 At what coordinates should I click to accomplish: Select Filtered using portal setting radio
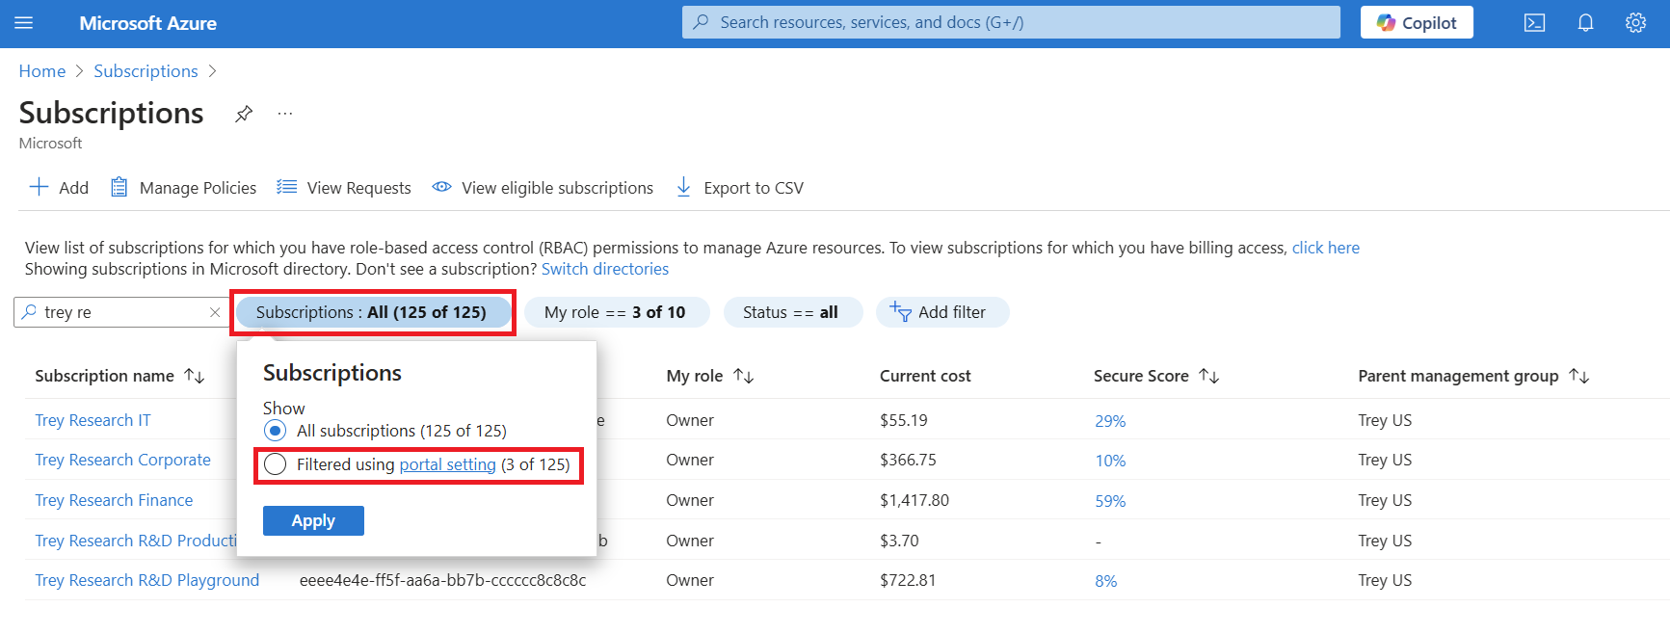[276, 464]
